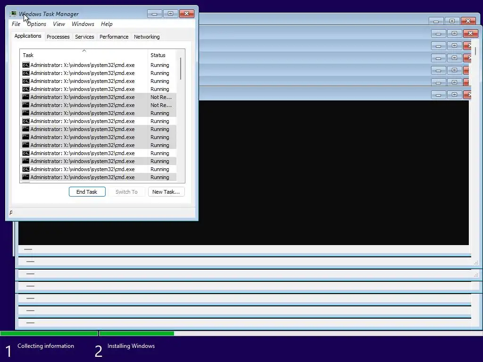Sort the list by the Status column header
This screenshot has height=362, width=483.
coord(162,55)
